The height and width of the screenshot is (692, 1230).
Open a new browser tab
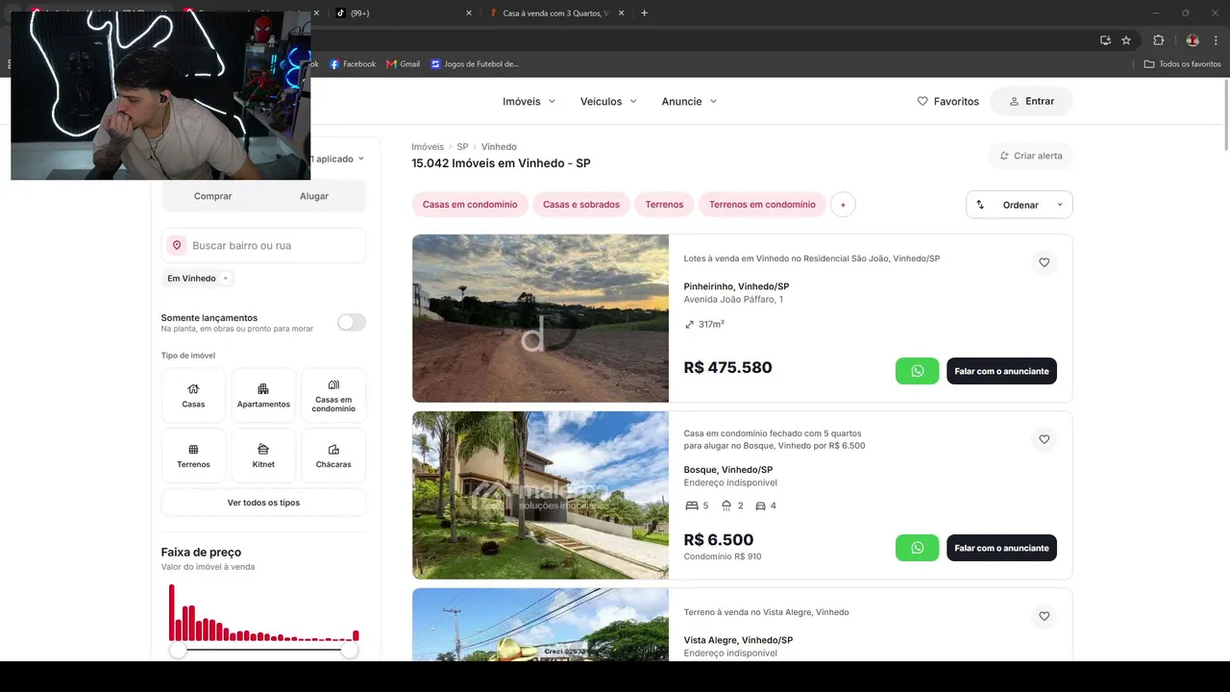[644, 13]
